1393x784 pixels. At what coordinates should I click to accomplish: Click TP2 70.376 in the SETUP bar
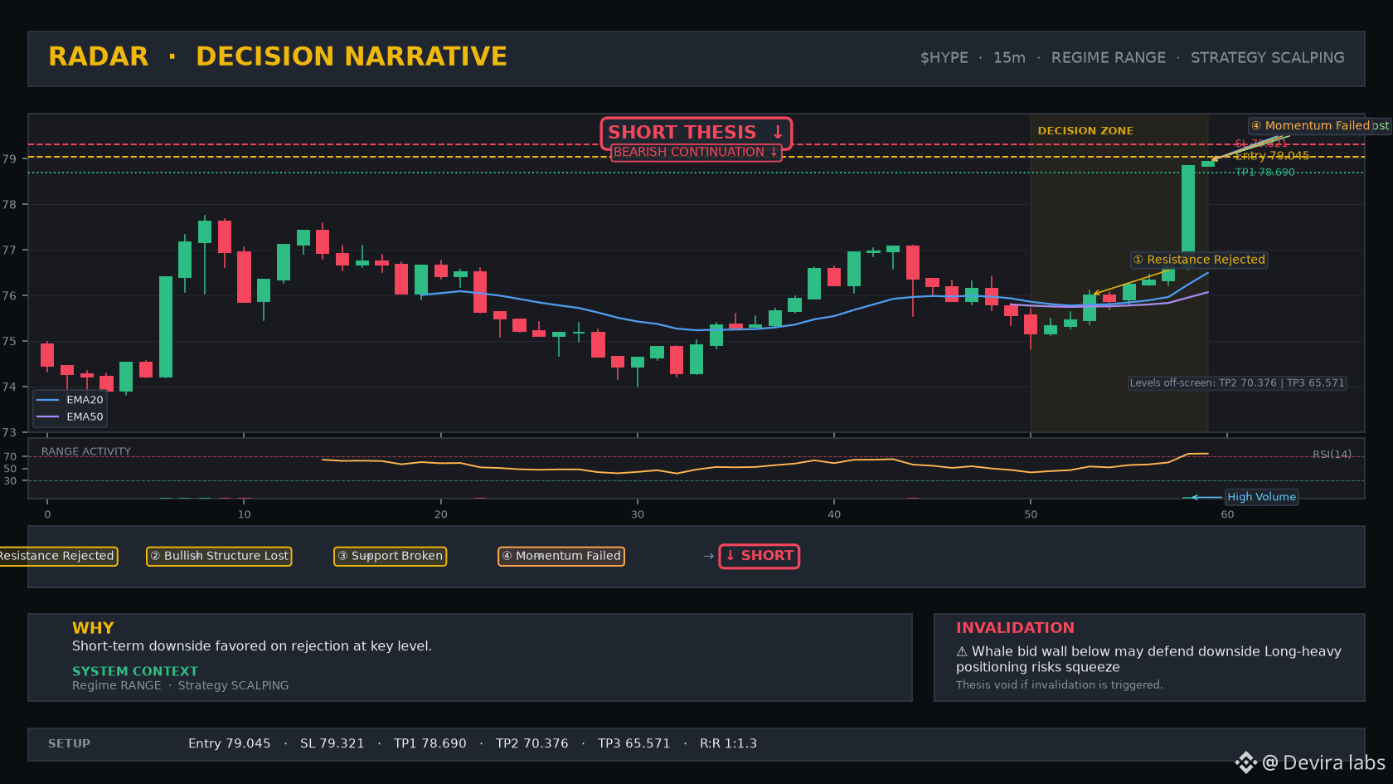[532, 744]
